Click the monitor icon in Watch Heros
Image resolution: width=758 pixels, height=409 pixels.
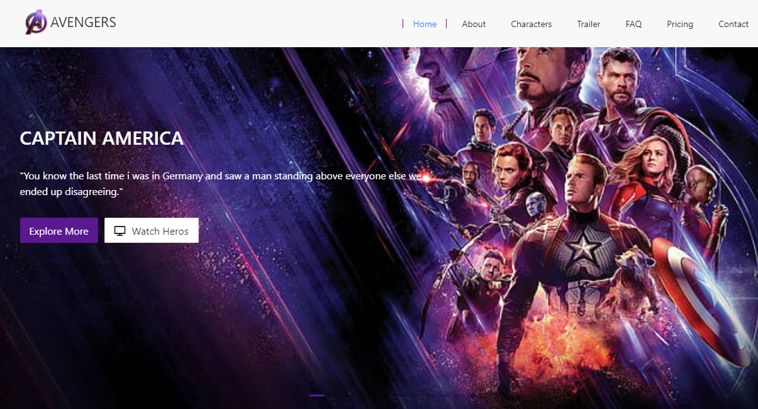tap(120, 231)
